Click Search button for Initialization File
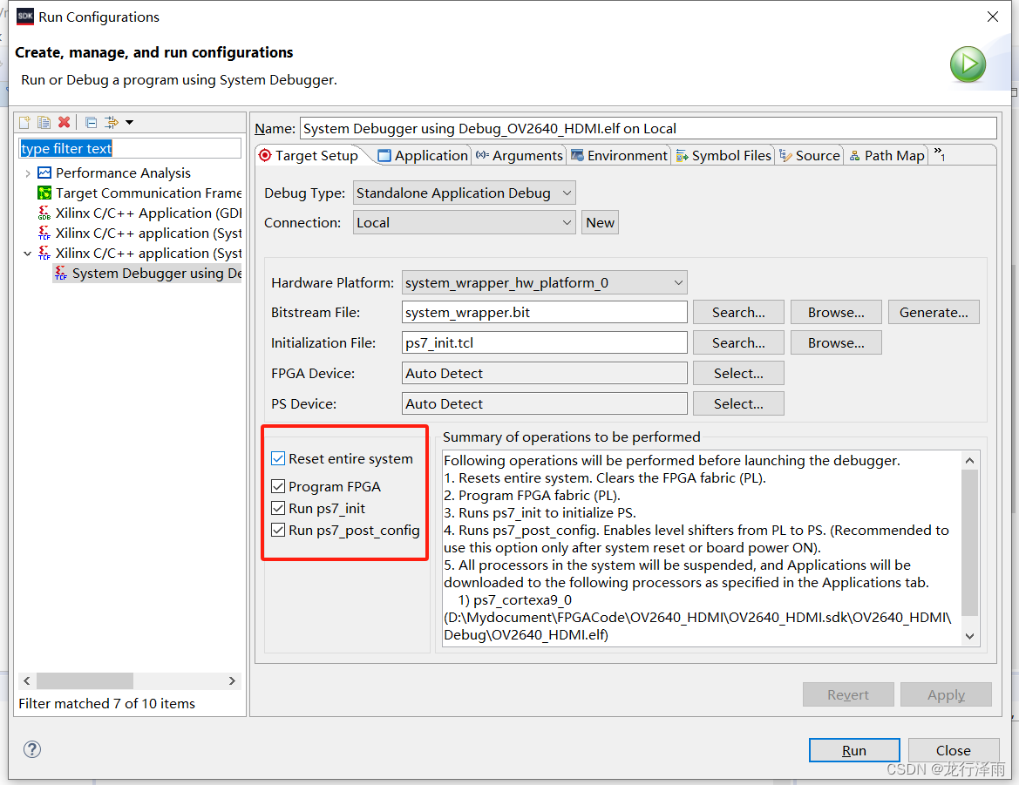Image resolution: width=1019 pixels, height=785 pixels. [738, 342]
